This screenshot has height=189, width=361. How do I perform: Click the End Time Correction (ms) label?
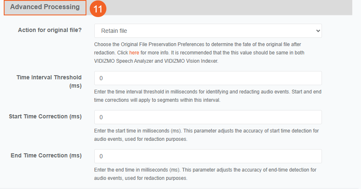pos(46,155)
